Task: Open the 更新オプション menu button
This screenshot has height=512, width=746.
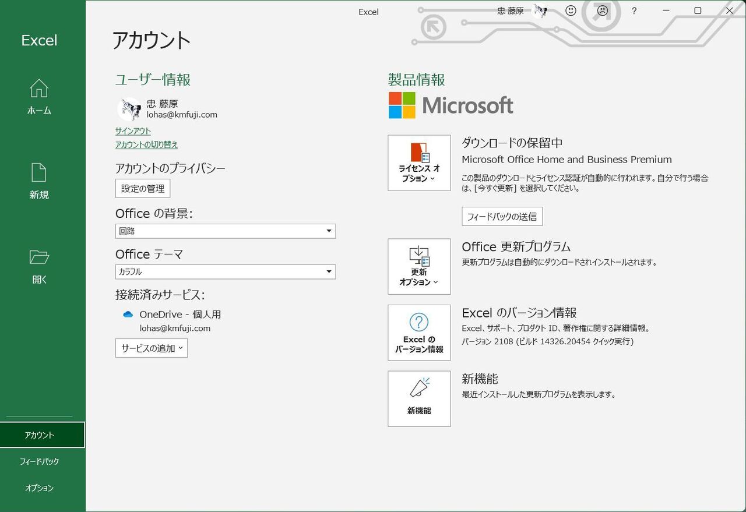Action: [x=419, y=266]
